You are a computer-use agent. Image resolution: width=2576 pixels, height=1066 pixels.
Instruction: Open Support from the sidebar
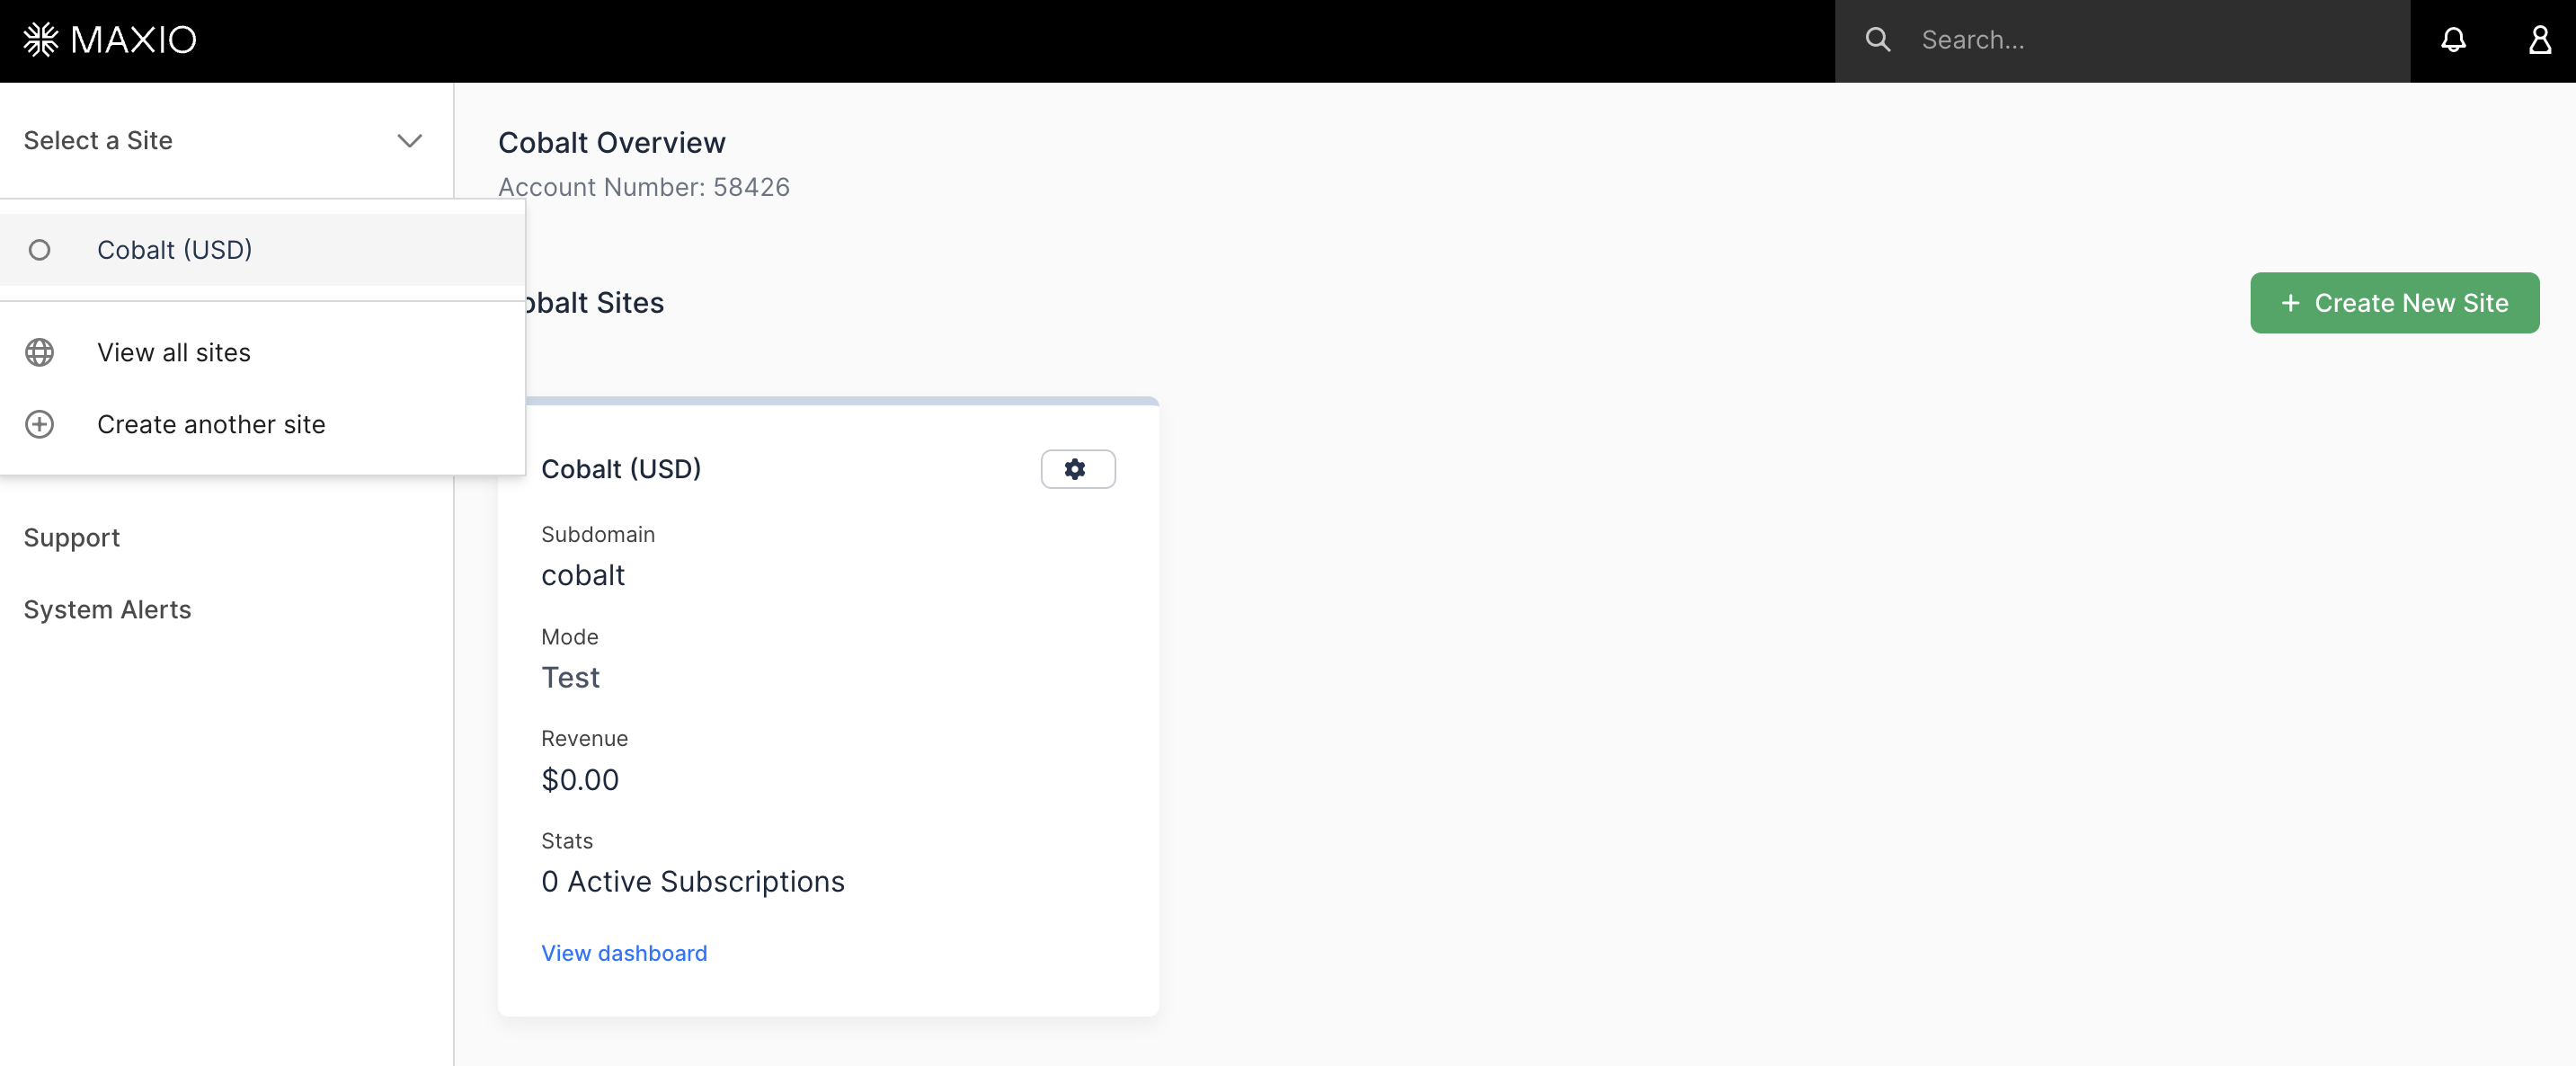(x=71, y=537)
